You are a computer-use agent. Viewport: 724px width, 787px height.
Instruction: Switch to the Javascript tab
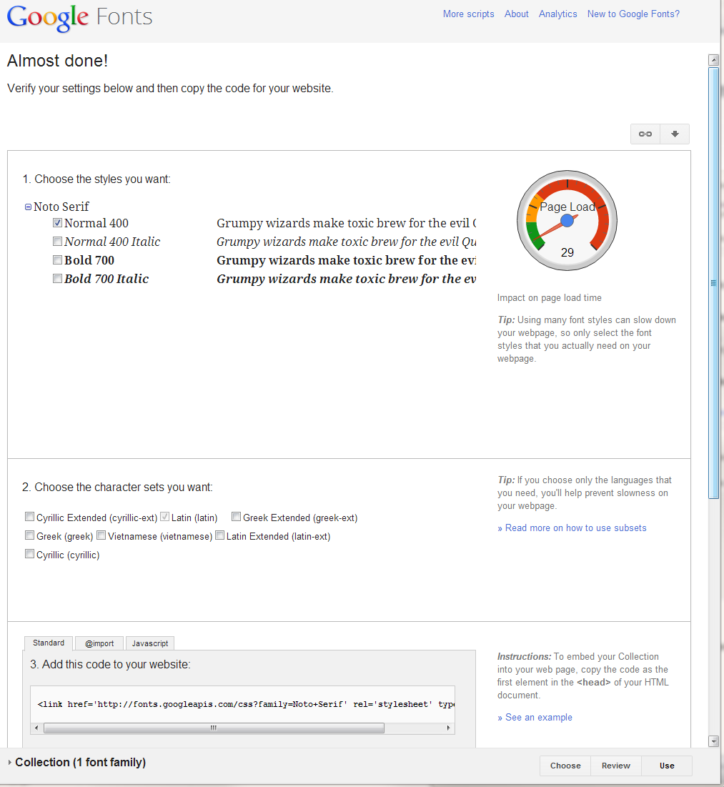[149, 643]
